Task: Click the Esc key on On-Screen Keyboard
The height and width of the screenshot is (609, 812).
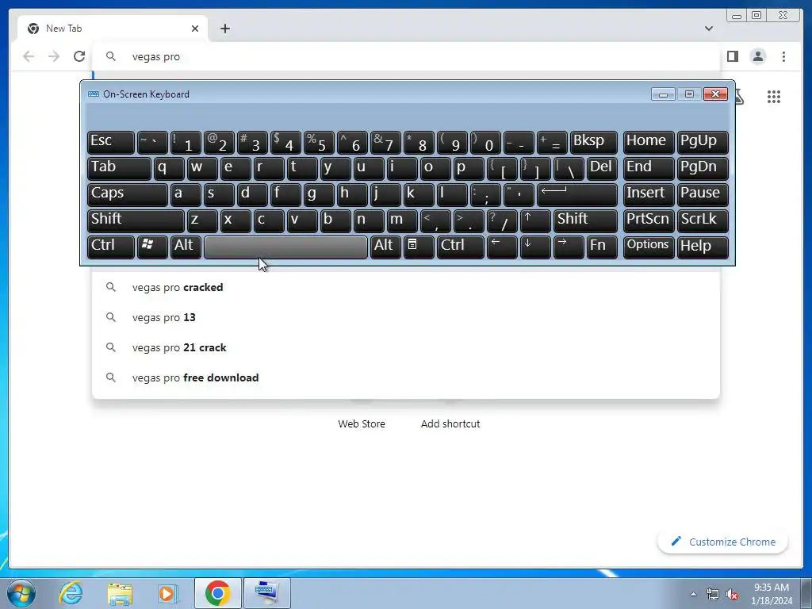Action: [x=111, y=142]
